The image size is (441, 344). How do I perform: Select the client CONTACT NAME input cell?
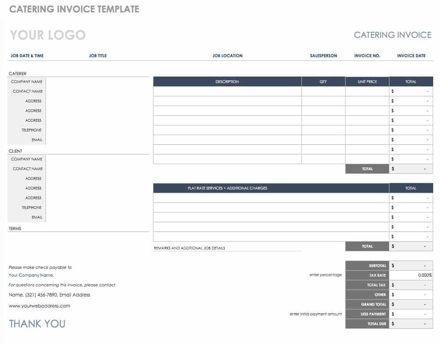[97, 169]
